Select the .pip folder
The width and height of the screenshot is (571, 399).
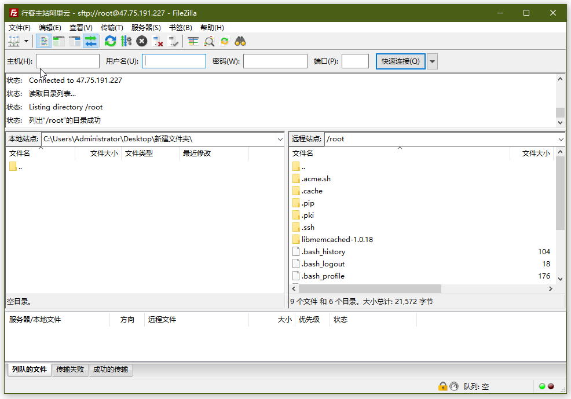303,203
